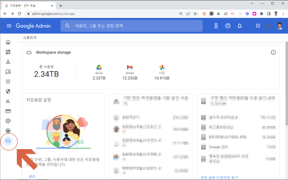Open the main hamburger menu

[x=9, y=26]
